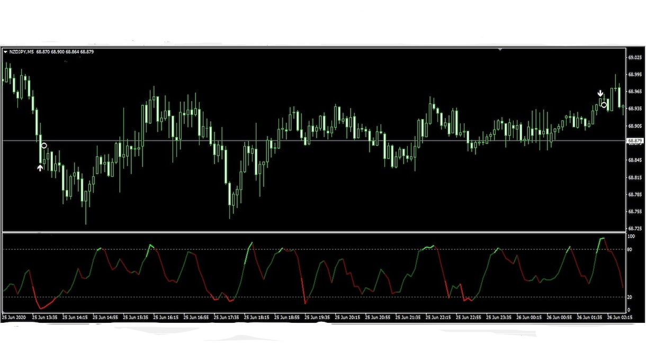Click the 25 Jun 16:55 time label
Screen dimensions: 646x363
pos(196,317)
